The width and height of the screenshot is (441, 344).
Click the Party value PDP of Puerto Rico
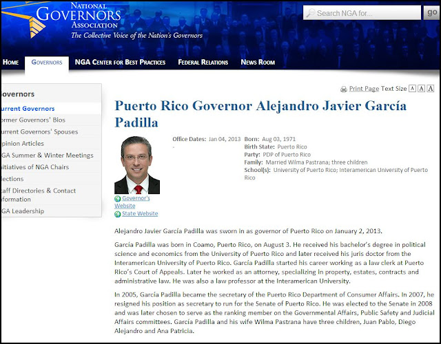click(287, 155)
